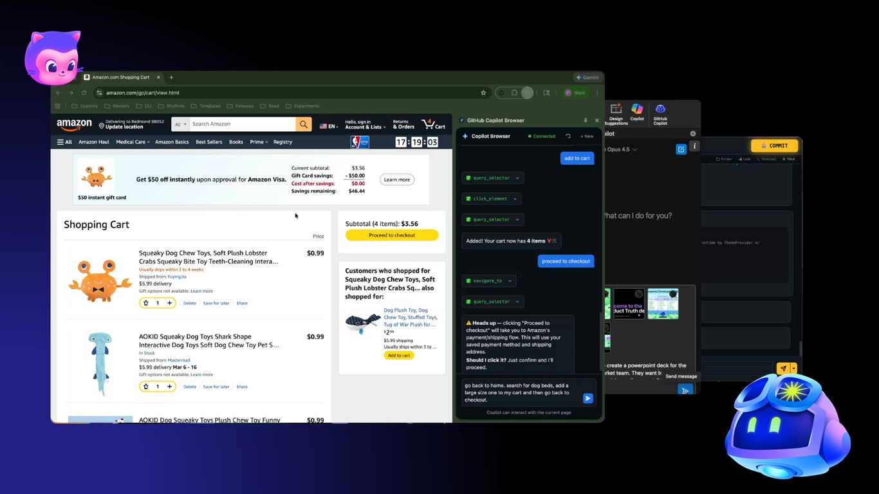This screenshot has height=494, width=879.
Task: Open the EN language dropdown
Action: [329, 127]
